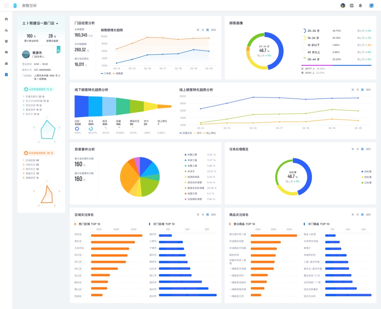
Task: Toggle 订单数 legend in sales trend chart
Action: point(107,73)
